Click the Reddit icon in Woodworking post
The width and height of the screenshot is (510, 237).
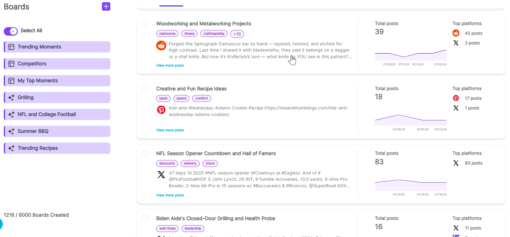pyautogui.click(x=161, y=46)
